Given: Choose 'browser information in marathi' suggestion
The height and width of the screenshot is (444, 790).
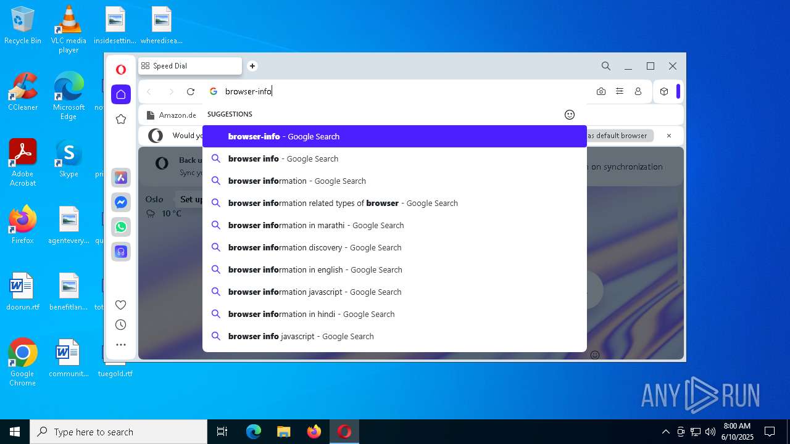Looking at the screenshot, I should pyautogui.click(x=394, y=225).
